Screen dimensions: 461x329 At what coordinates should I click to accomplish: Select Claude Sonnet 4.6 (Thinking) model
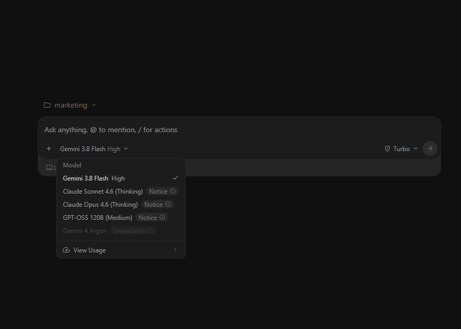click(121, 191)
